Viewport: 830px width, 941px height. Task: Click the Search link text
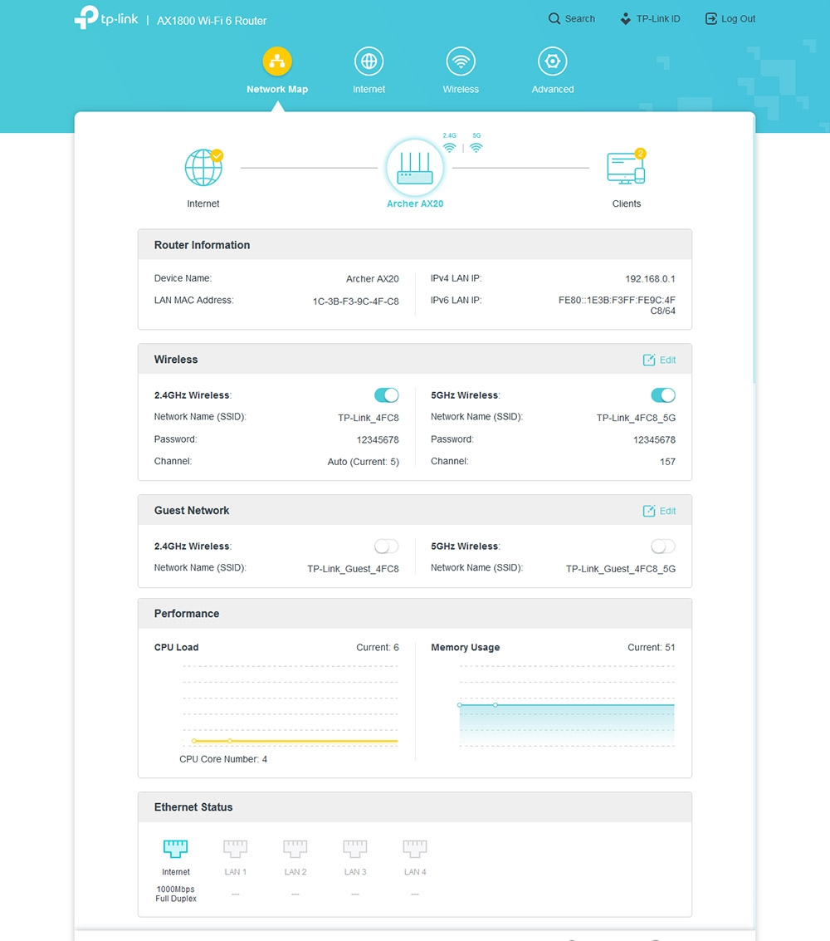[x=580, y=18]
